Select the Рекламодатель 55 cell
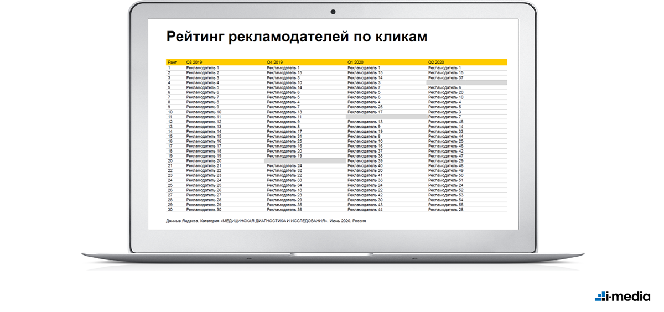664x312 pixels. click(445, 205)
